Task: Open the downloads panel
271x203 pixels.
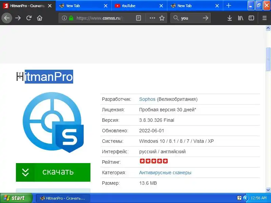Action: [x=230, y=18]
